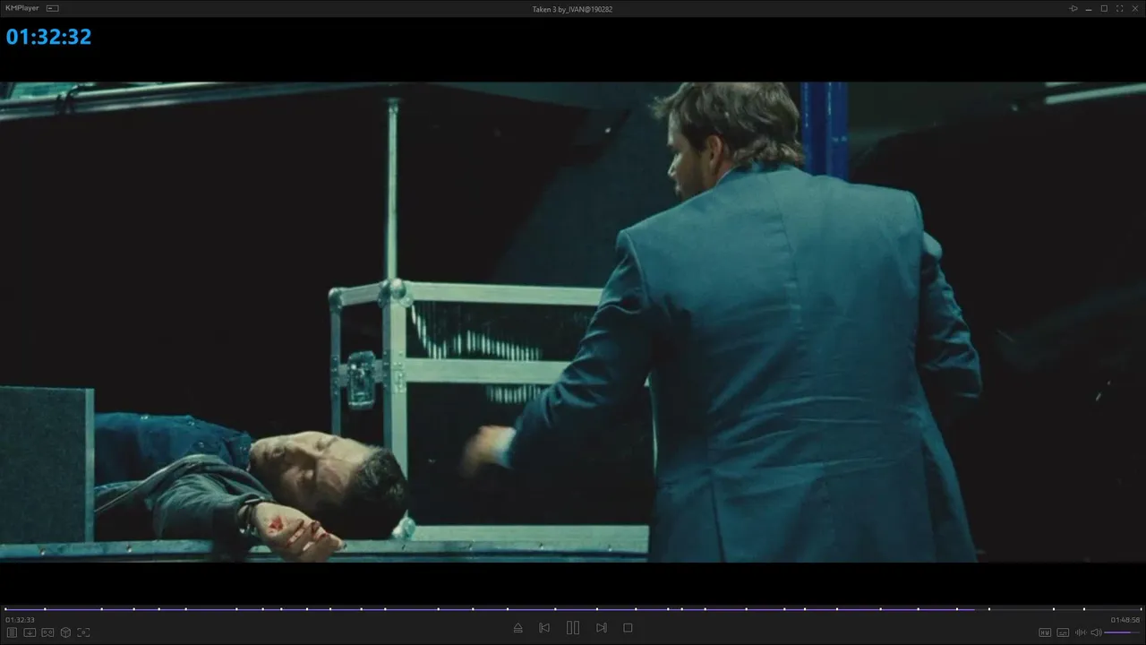This screenshot has width=1146, height=645.
Task: Click the download/capture icon in bottom bar
Action: pos(30,632)
